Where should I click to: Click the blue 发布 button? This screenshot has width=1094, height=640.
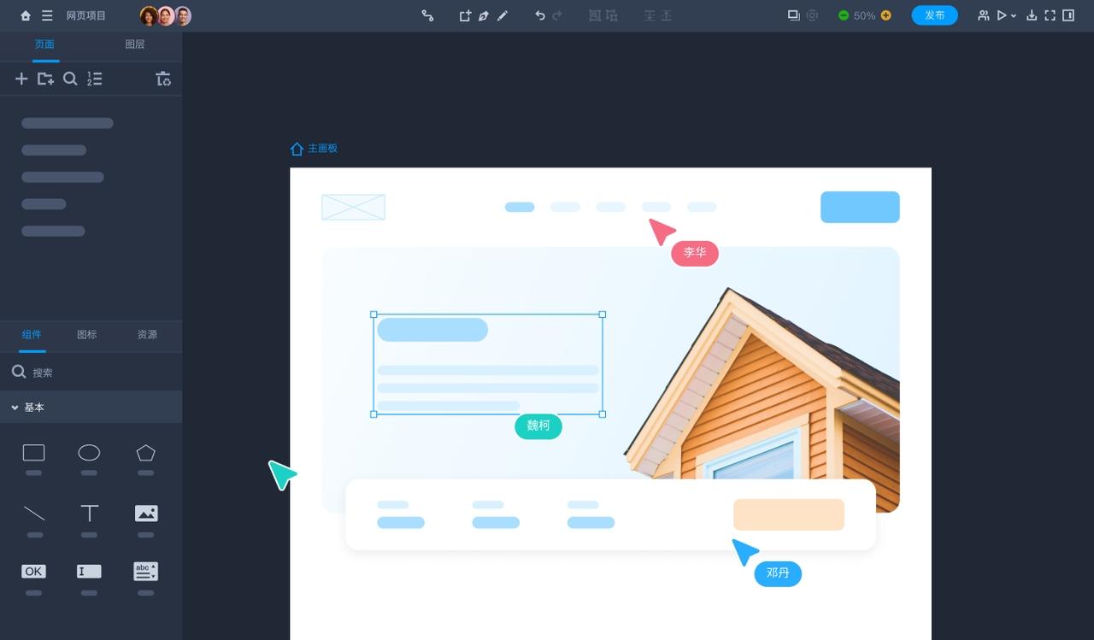pos(934,15)
